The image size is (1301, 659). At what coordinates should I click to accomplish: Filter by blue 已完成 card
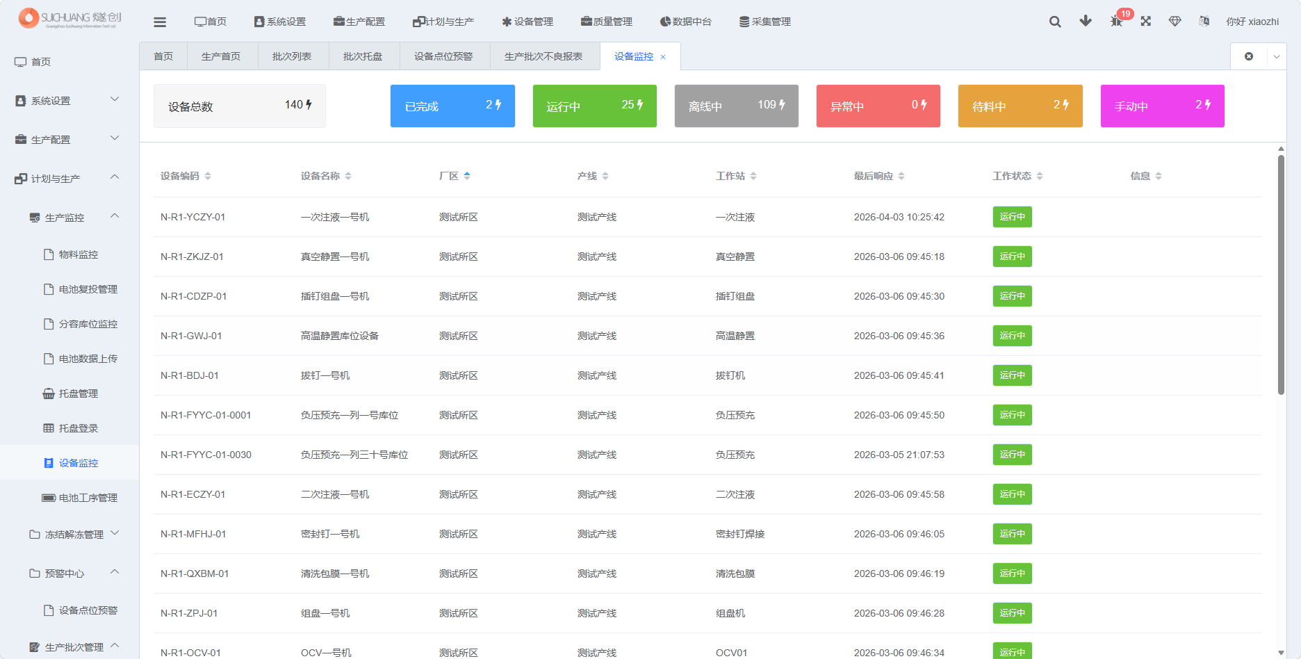click(x=452, y=106)
